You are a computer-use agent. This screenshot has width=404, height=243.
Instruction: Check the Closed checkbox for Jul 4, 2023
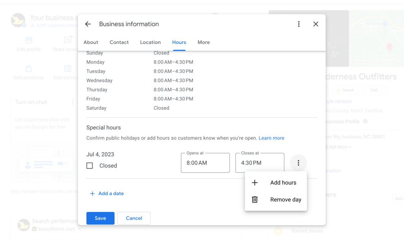tap(90, 165)
